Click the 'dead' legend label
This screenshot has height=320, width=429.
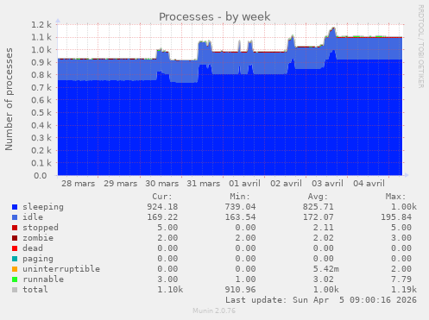[33, 248]
